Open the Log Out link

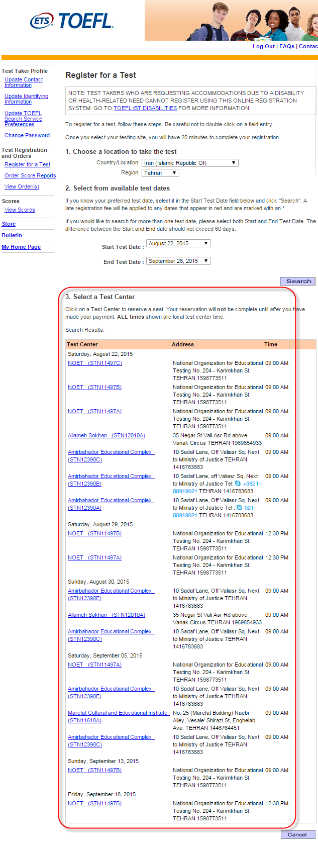tap(263, 46)
